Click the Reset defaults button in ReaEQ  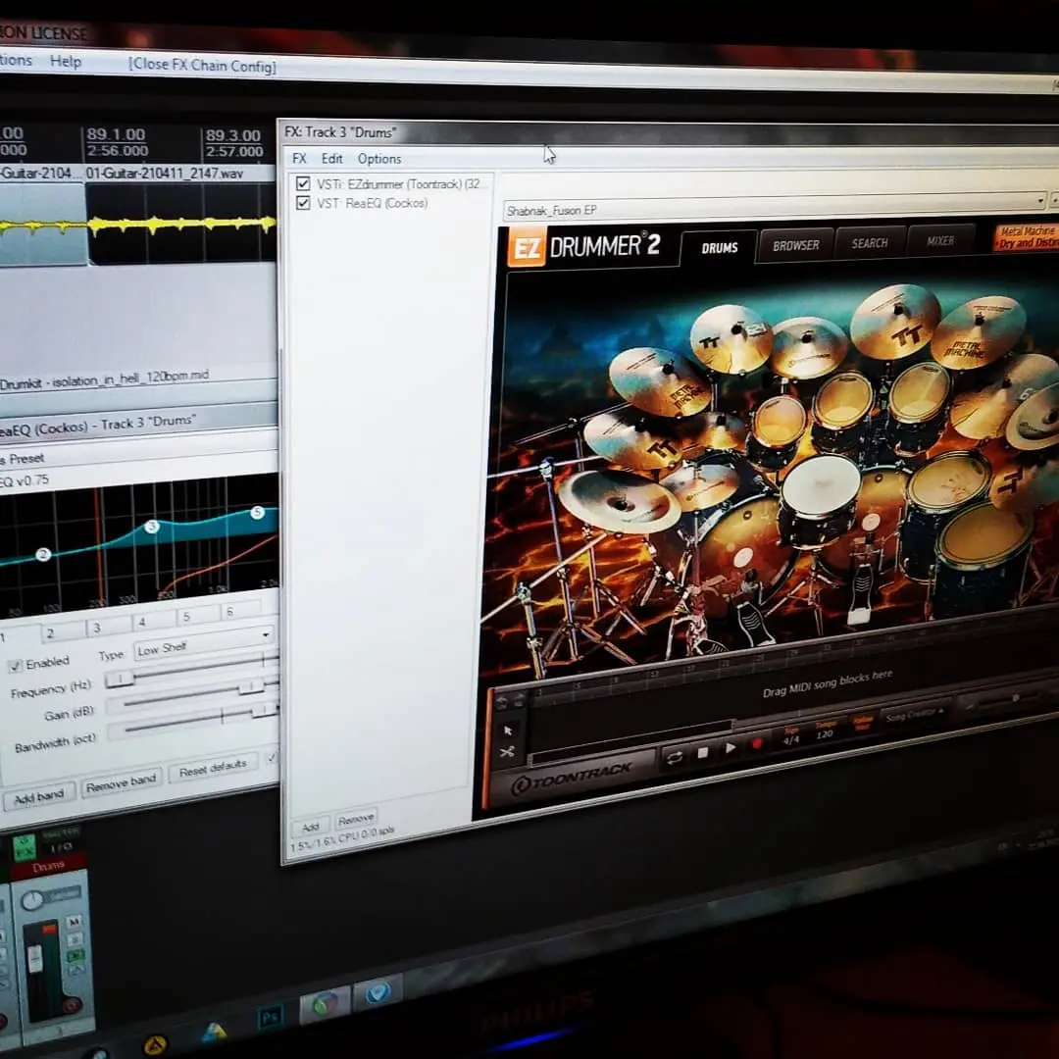coord(213,769)
